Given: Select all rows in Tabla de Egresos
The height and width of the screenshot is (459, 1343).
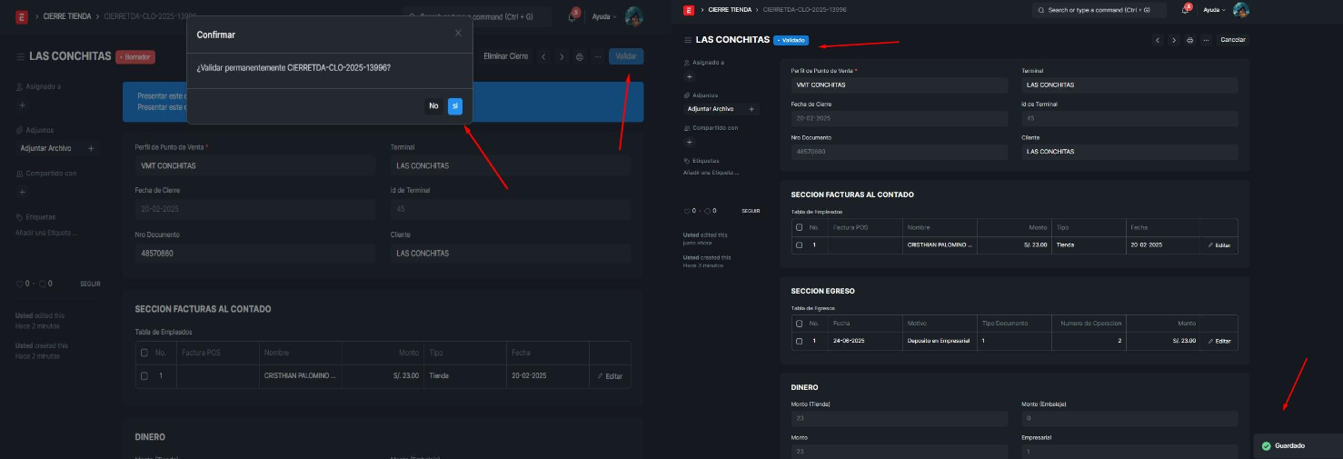Looking at the screenshot, I should pos(799,324).
